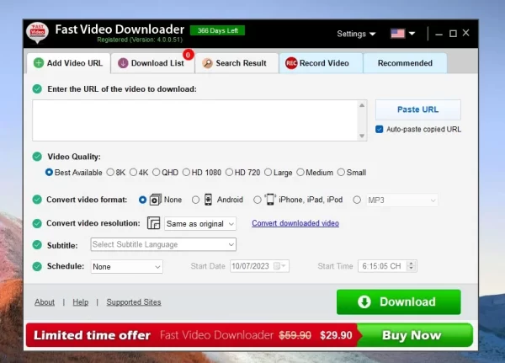Switch to Search Result tab

(x=237, y=63)
